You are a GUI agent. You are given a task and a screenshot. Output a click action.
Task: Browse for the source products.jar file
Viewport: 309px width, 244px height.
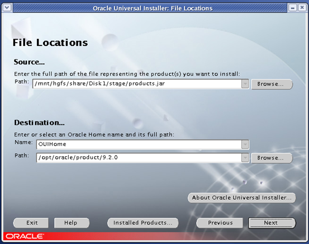[272, 84]
